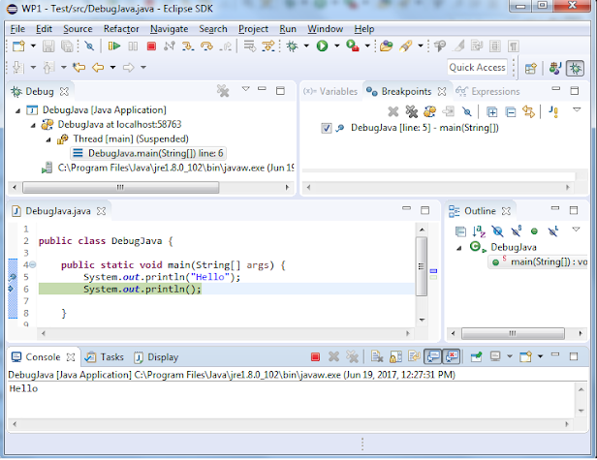
Task: Collapse the DebugJava class in Outline
Action: (x=459, y=248)
